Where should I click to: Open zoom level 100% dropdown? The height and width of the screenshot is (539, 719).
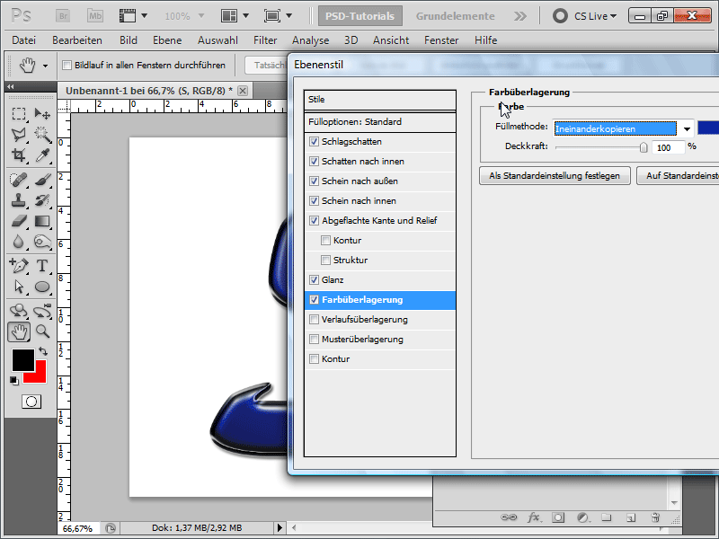[x=200, y=16]
